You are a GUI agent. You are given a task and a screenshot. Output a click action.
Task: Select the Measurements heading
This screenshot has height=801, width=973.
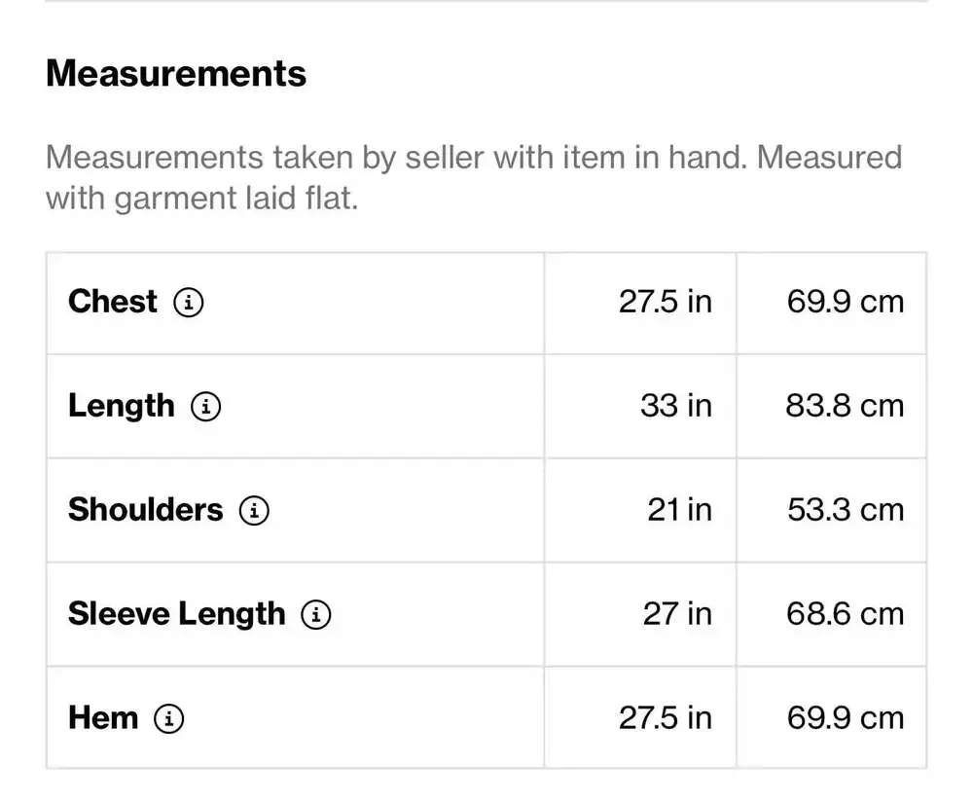pos(176,73)
